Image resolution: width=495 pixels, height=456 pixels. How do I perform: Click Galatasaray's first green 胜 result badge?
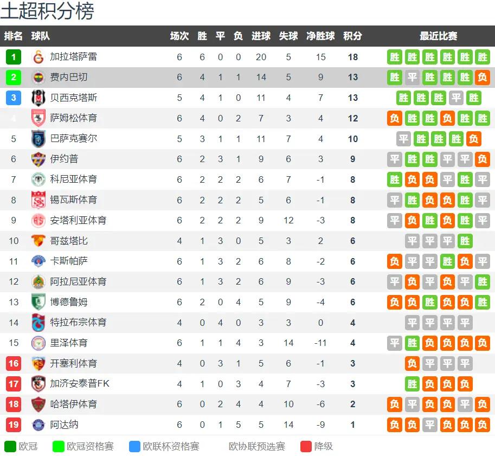(395, 57)
